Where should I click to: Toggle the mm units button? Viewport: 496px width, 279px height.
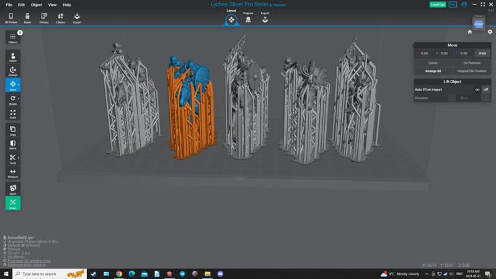pyautogui.click(x=482, y=53)
